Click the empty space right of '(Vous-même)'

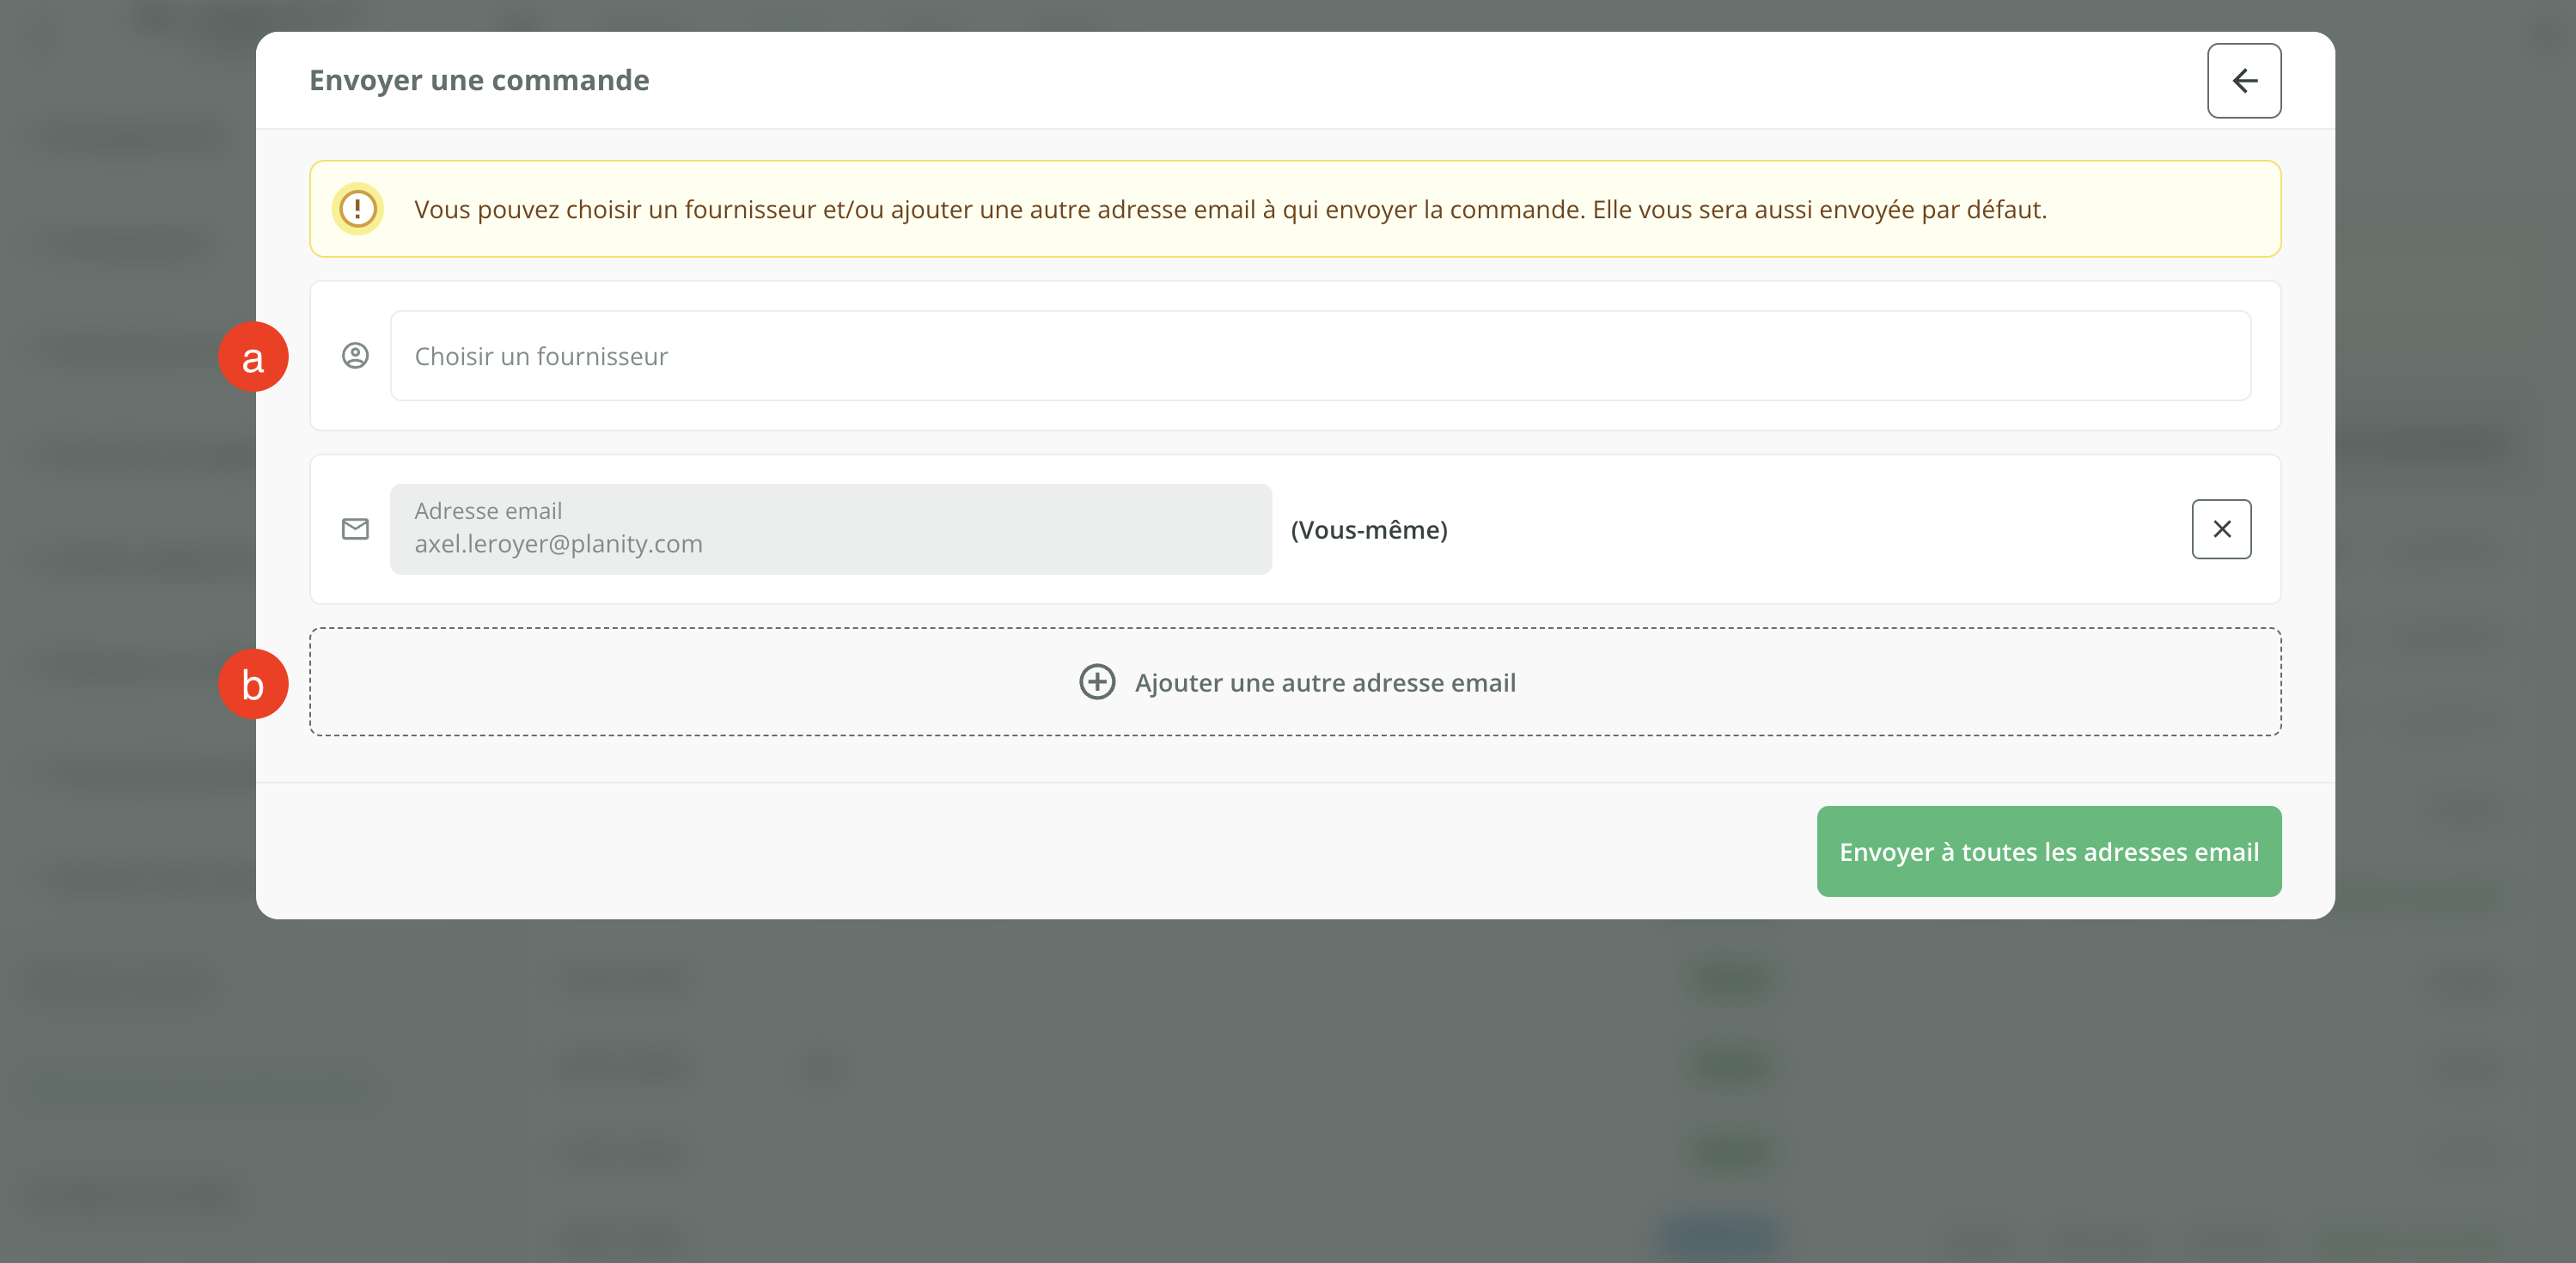coord(1800,530)
